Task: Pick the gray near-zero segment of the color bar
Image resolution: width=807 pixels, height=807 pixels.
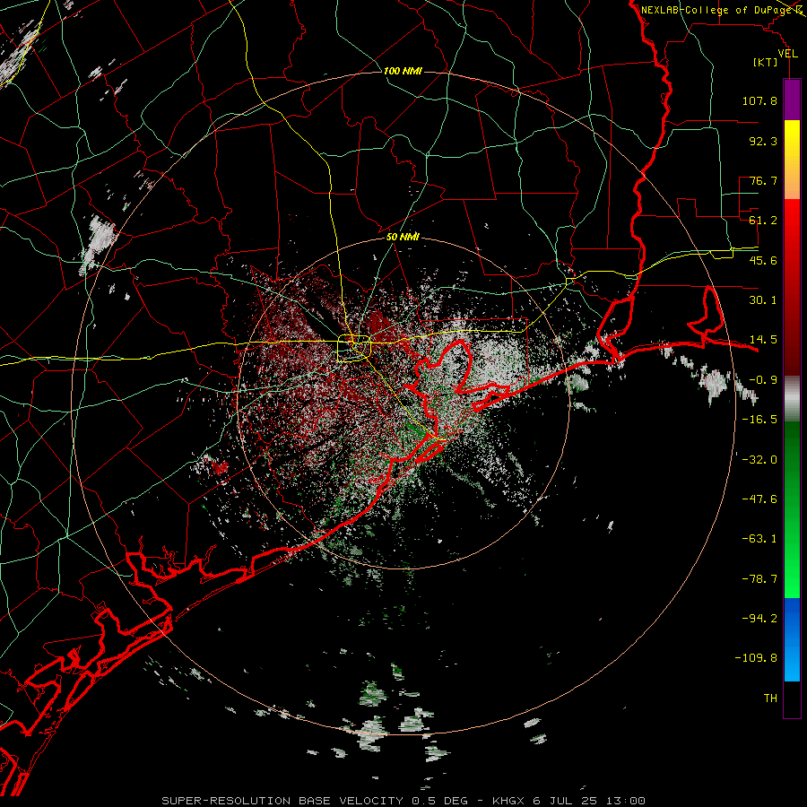Action: [792, 399]
